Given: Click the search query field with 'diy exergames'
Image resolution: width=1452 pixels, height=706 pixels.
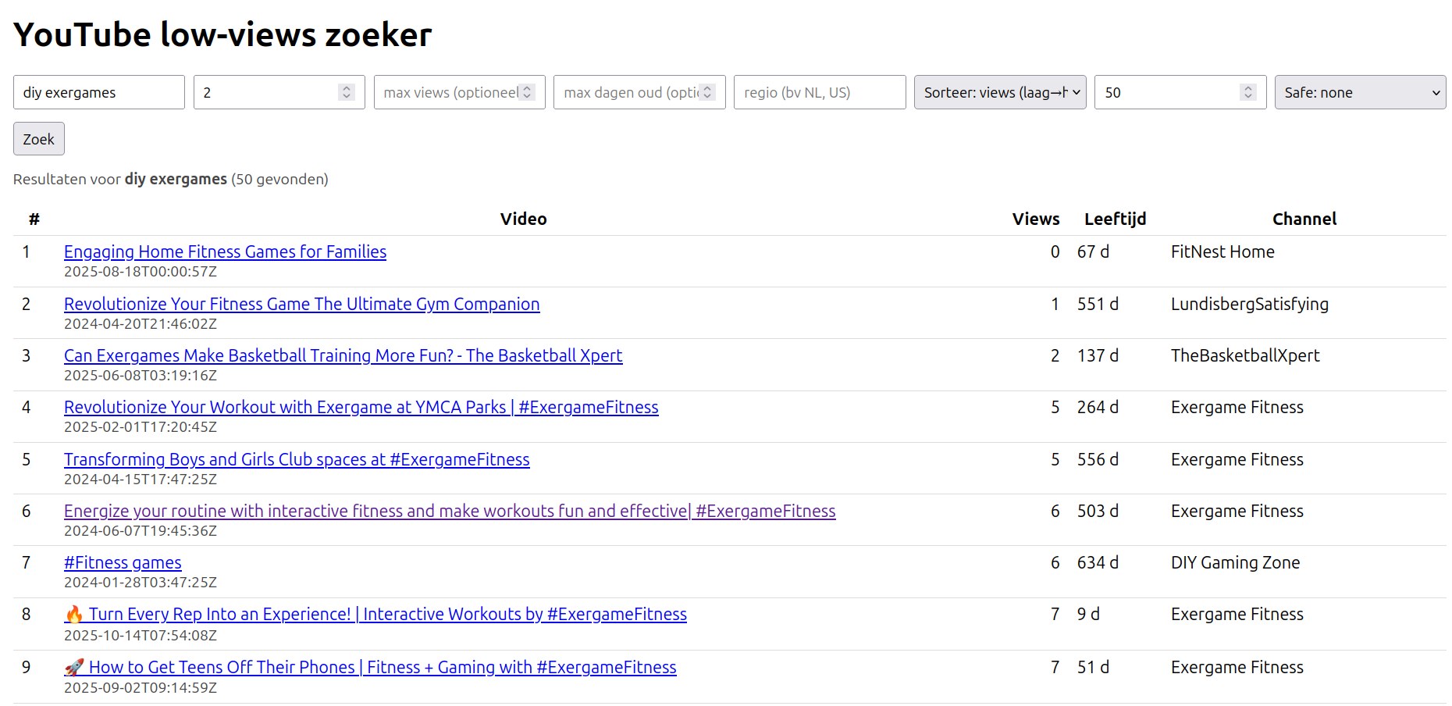Looking at the screenshot, I should coord(98,92).
